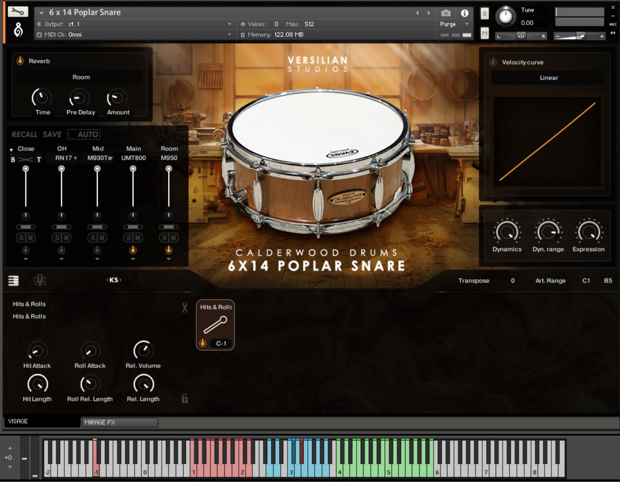Adjust the Close mic volume fader
Viewport: 620px width, 482px height.
coord(26,187)
